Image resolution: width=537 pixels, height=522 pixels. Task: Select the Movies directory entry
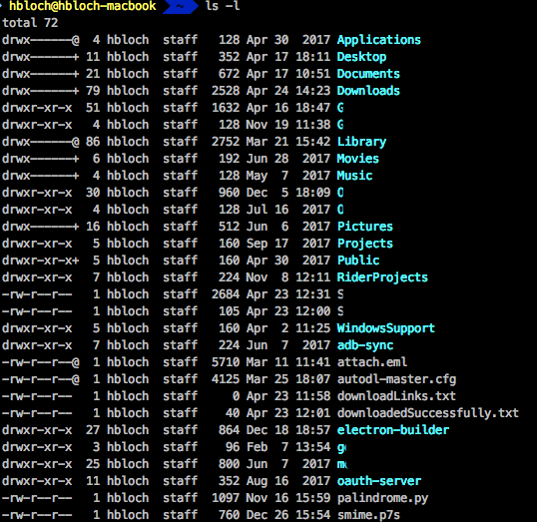358,159
